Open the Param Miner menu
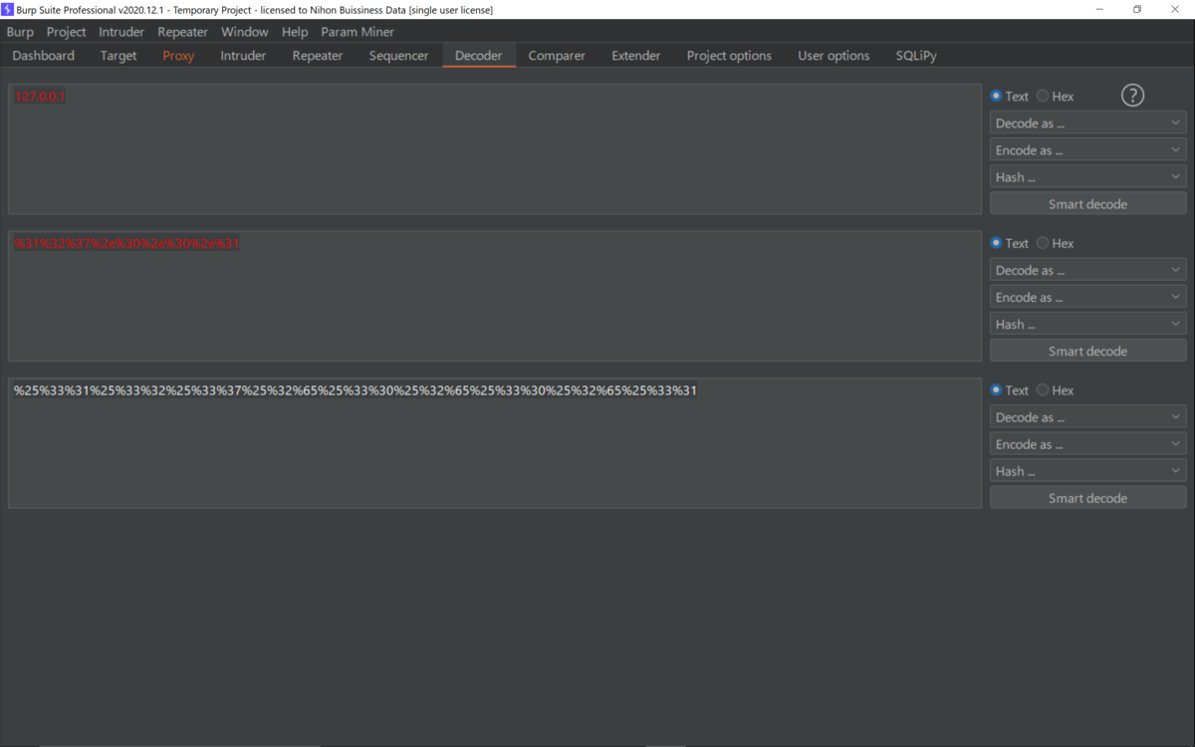The height and width of the screenshot is (747, 1195). (358, 32)
